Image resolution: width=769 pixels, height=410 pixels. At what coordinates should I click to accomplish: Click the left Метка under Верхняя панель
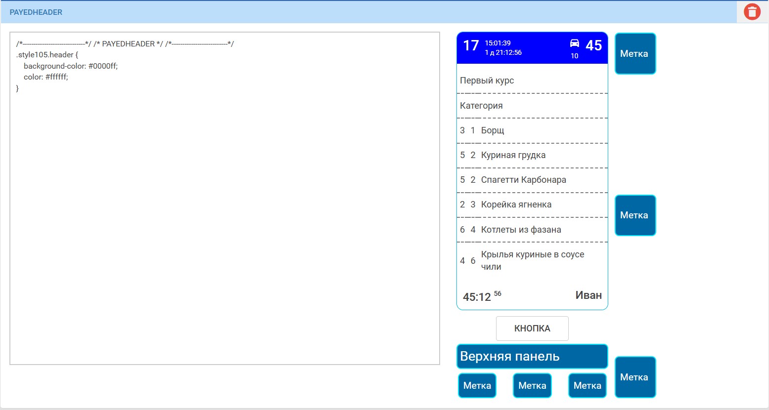coord(477,386)
